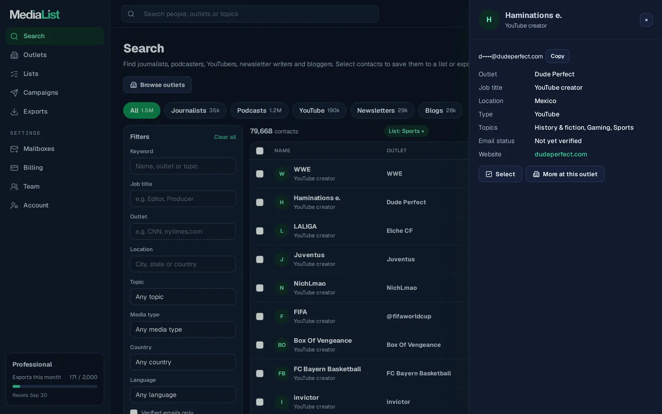Screen dimensions: 662x414
Task: Check the Haminations e. row checkbox
Action: (260, 202)
